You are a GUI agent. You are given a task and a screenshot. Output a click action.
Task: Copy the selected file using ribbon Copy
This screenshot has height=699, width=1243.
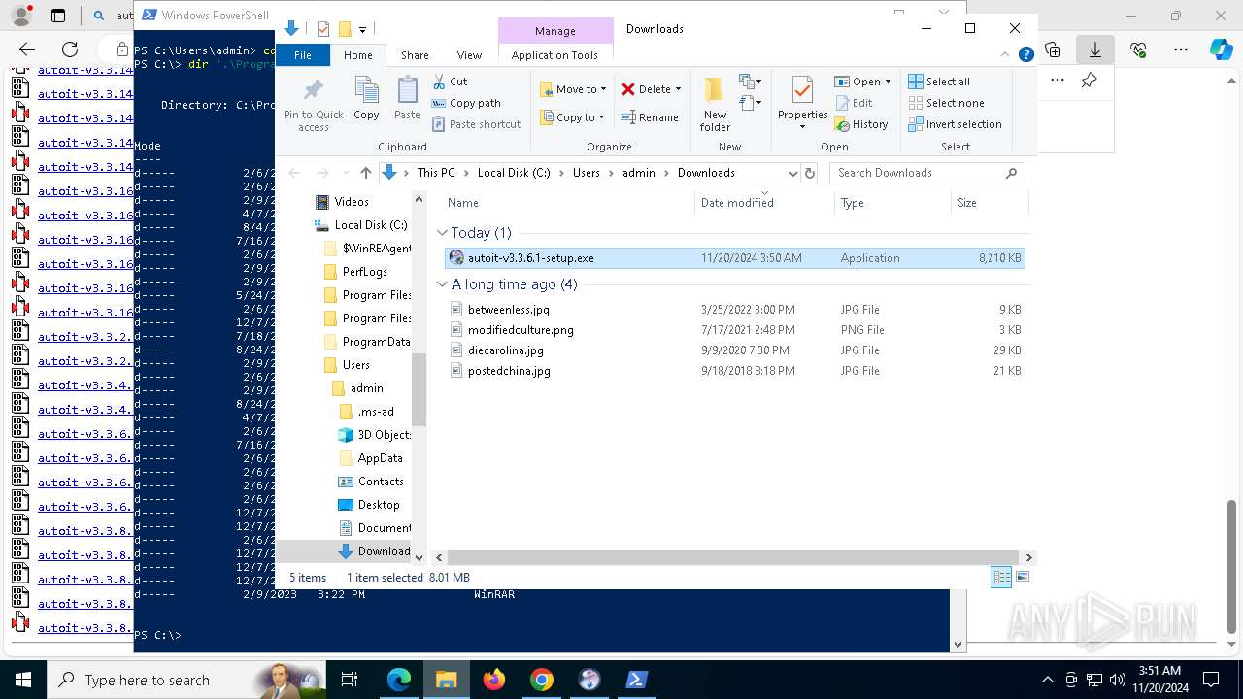[x=366, y=99]
